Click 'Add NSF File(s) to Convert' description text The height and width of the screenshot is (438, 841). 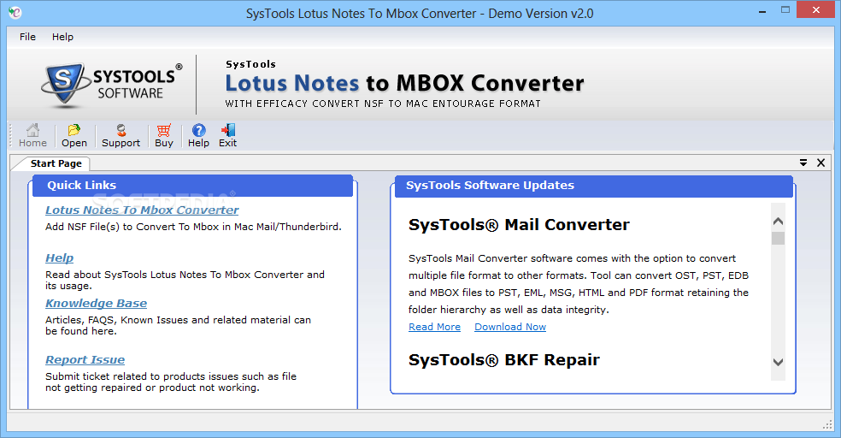193,227
